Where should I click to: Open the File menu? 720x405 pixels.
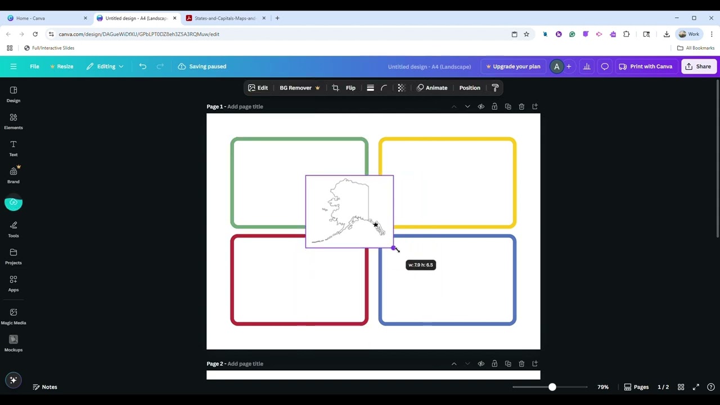34,66
